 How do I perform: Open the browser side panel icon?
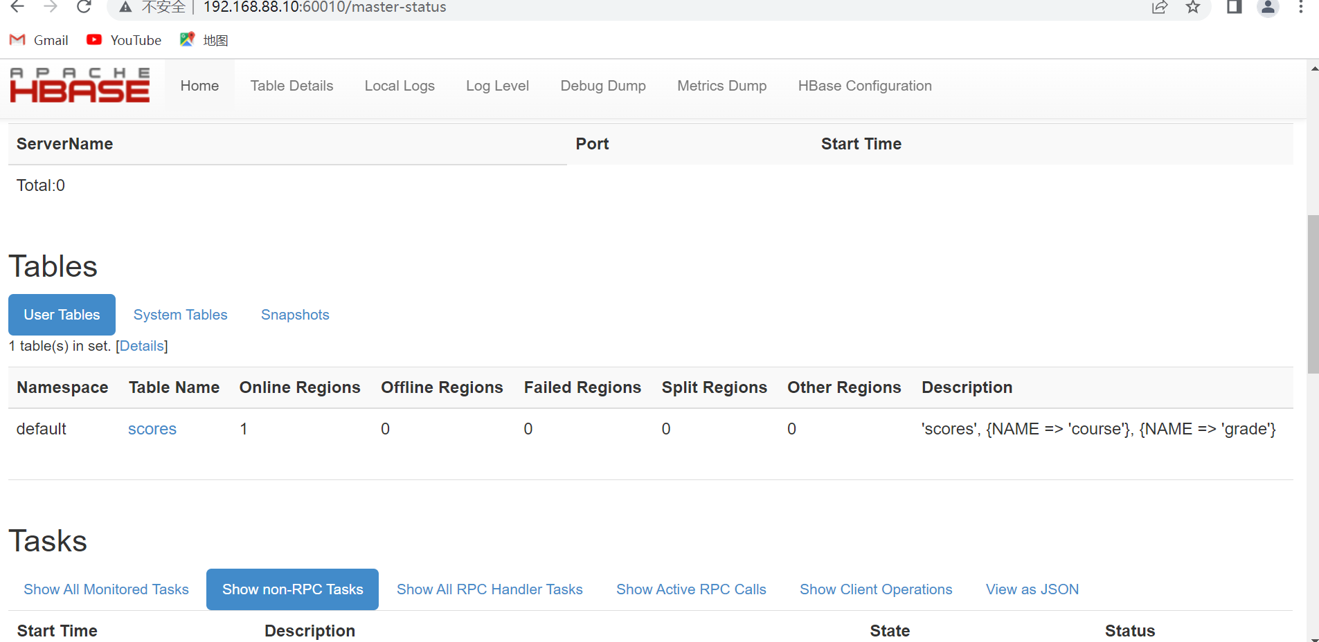[1235, 7]
